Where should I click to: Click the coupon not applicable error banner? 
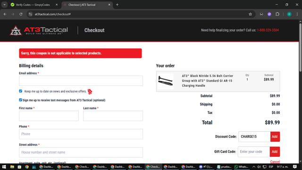click(x=80, y=53)
